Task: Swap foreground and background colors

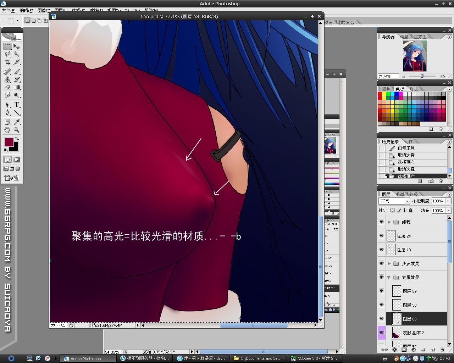Action: coord(17,138)
